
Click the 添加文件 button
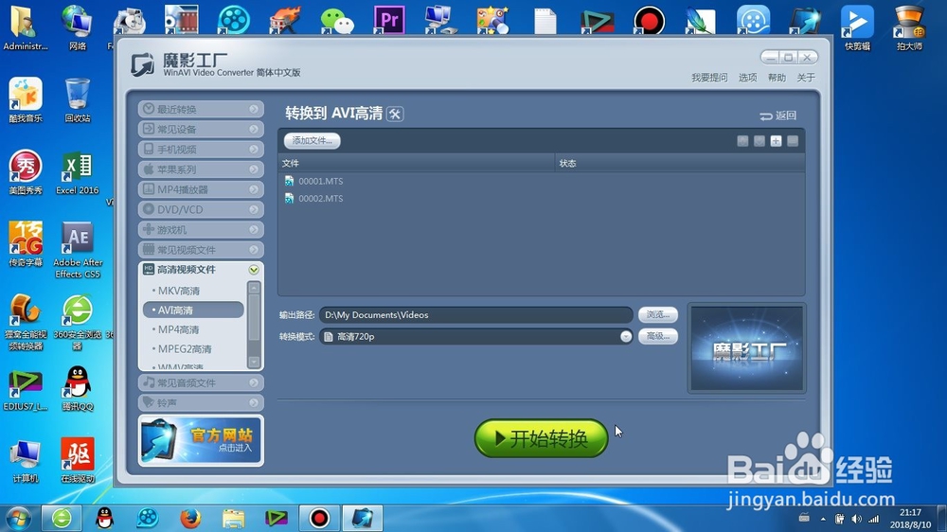click(x=313, y=141)
